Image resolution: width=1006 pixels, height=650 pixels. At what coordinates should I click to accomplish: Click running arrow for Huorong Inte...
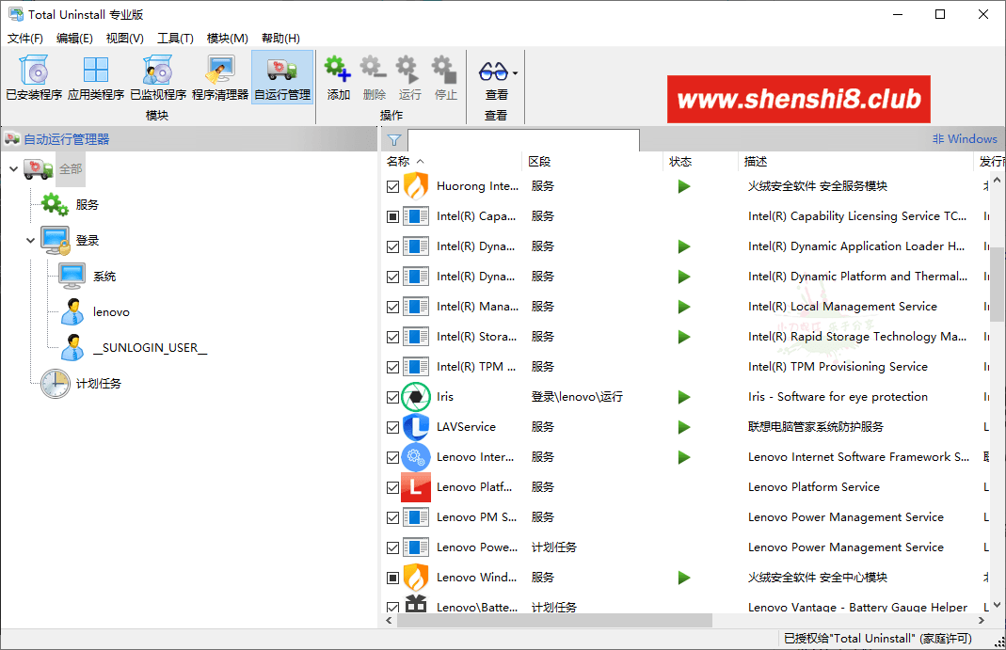tap(684, 186)
